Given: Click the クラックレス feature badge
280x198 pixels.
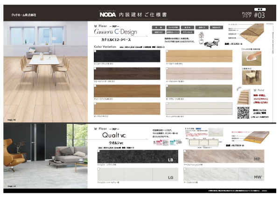Looking at the screenshot, I should 188,32.
